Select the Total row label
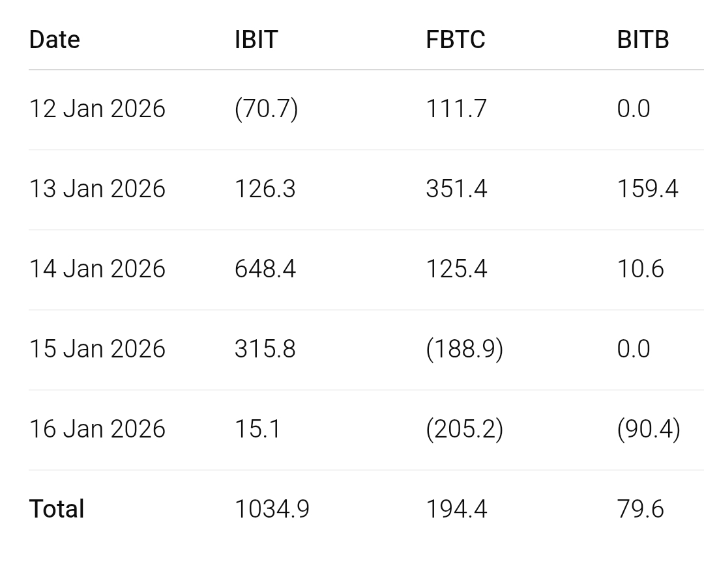Image resolution: width=704 pixels, height=569 pixels. tap(57, 509)
